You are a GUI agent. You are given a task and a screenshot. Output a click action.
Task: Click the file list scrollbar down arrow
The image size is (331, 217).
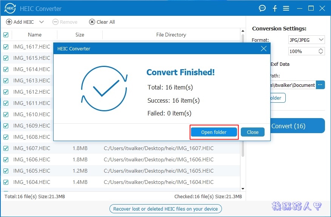[x=243, y=189]
